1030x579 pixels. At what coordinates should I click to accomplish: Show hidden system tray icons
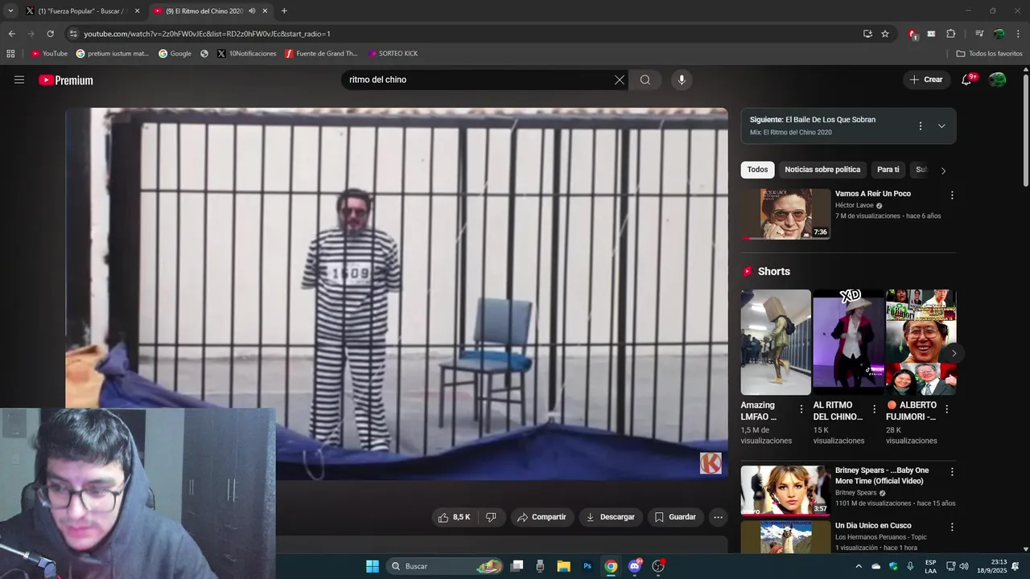tap(858, 566)
